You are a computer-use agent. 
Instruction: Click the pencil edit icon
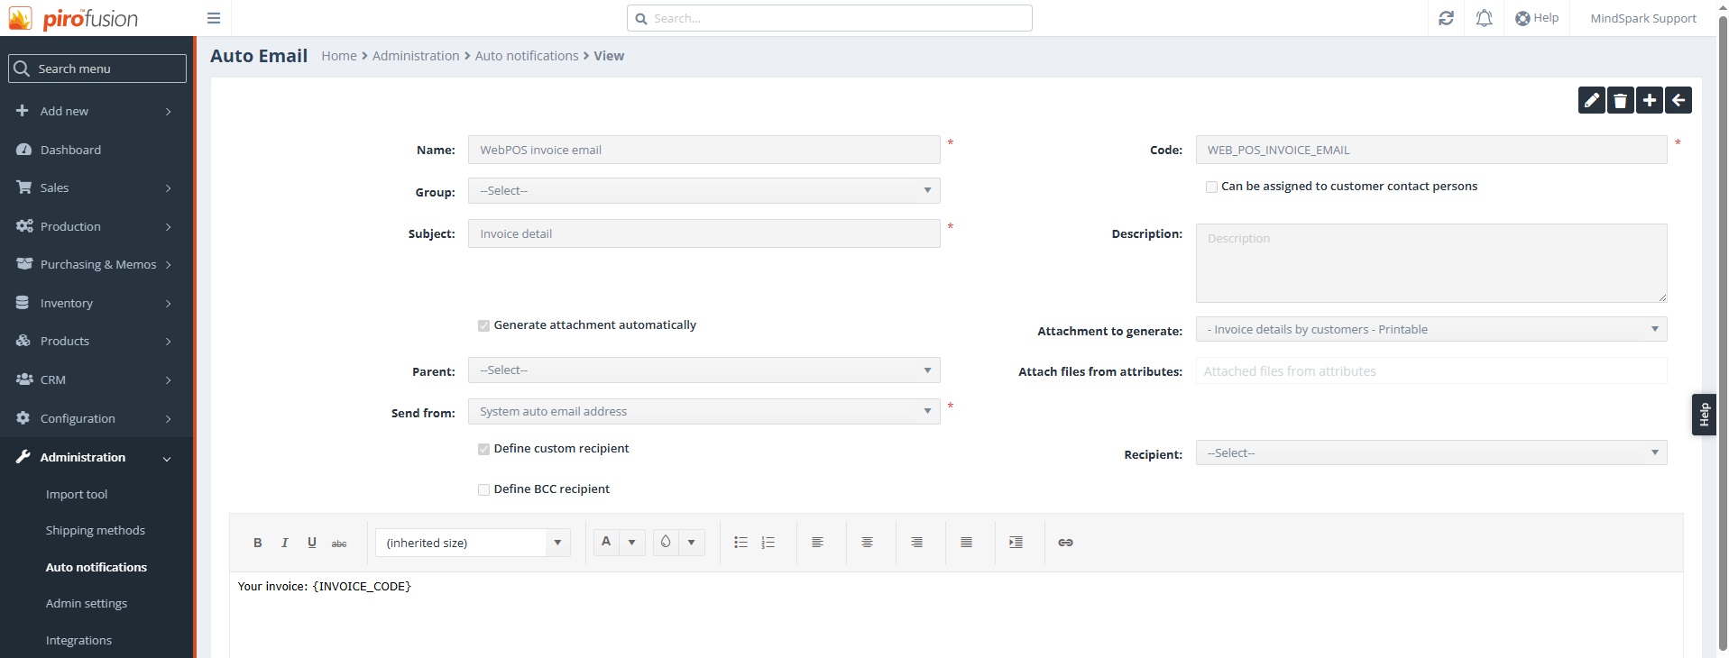[x=1591, y=100]
